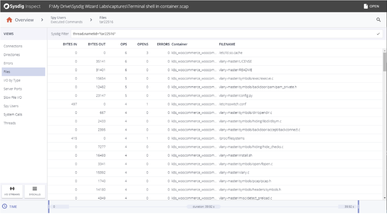The width and height of the screenshot is (387, 214).
Task: Sort by the Container column header
Action: [x=179, y=44]
